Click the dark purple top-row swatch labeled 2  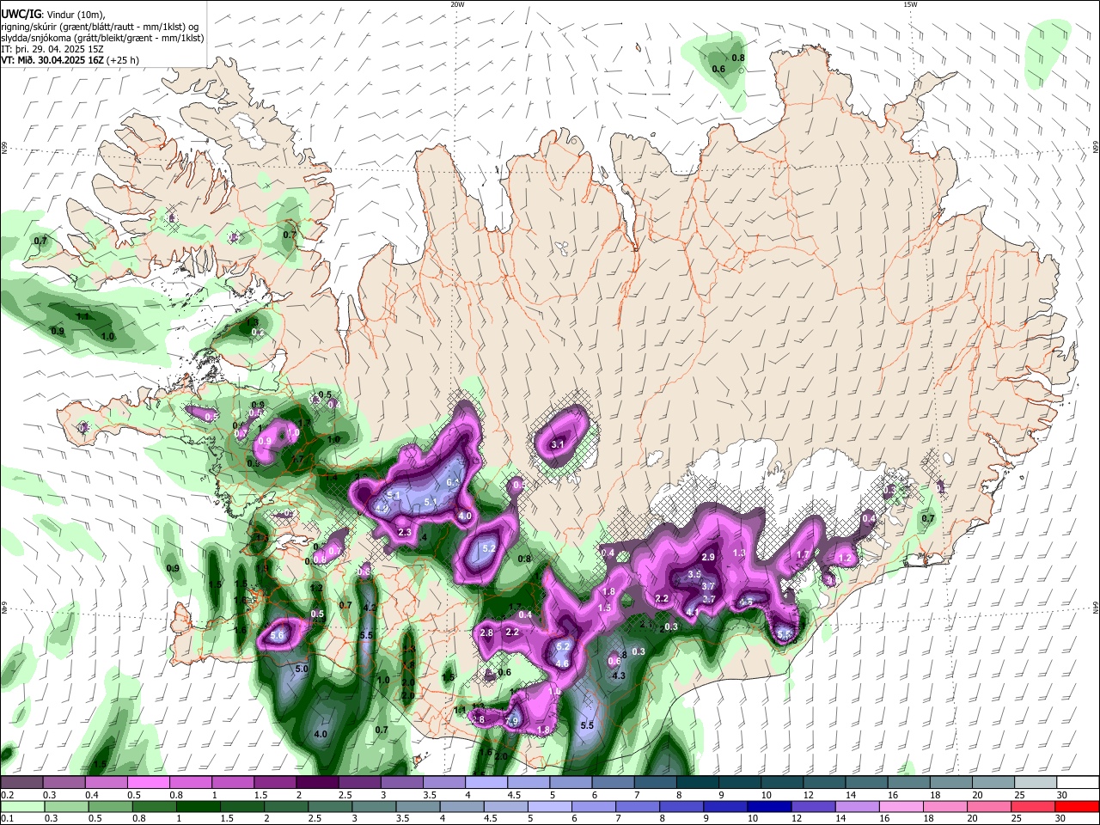tap(317, 783)
